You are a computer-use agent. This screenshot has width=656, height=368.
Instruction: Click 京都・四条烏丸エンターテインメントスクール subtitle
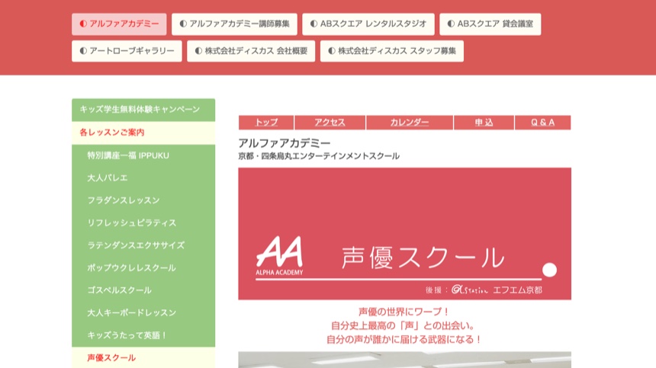(x=319, y=156)
